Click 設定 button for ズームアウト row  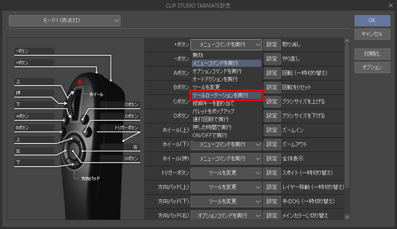point(272,145)
